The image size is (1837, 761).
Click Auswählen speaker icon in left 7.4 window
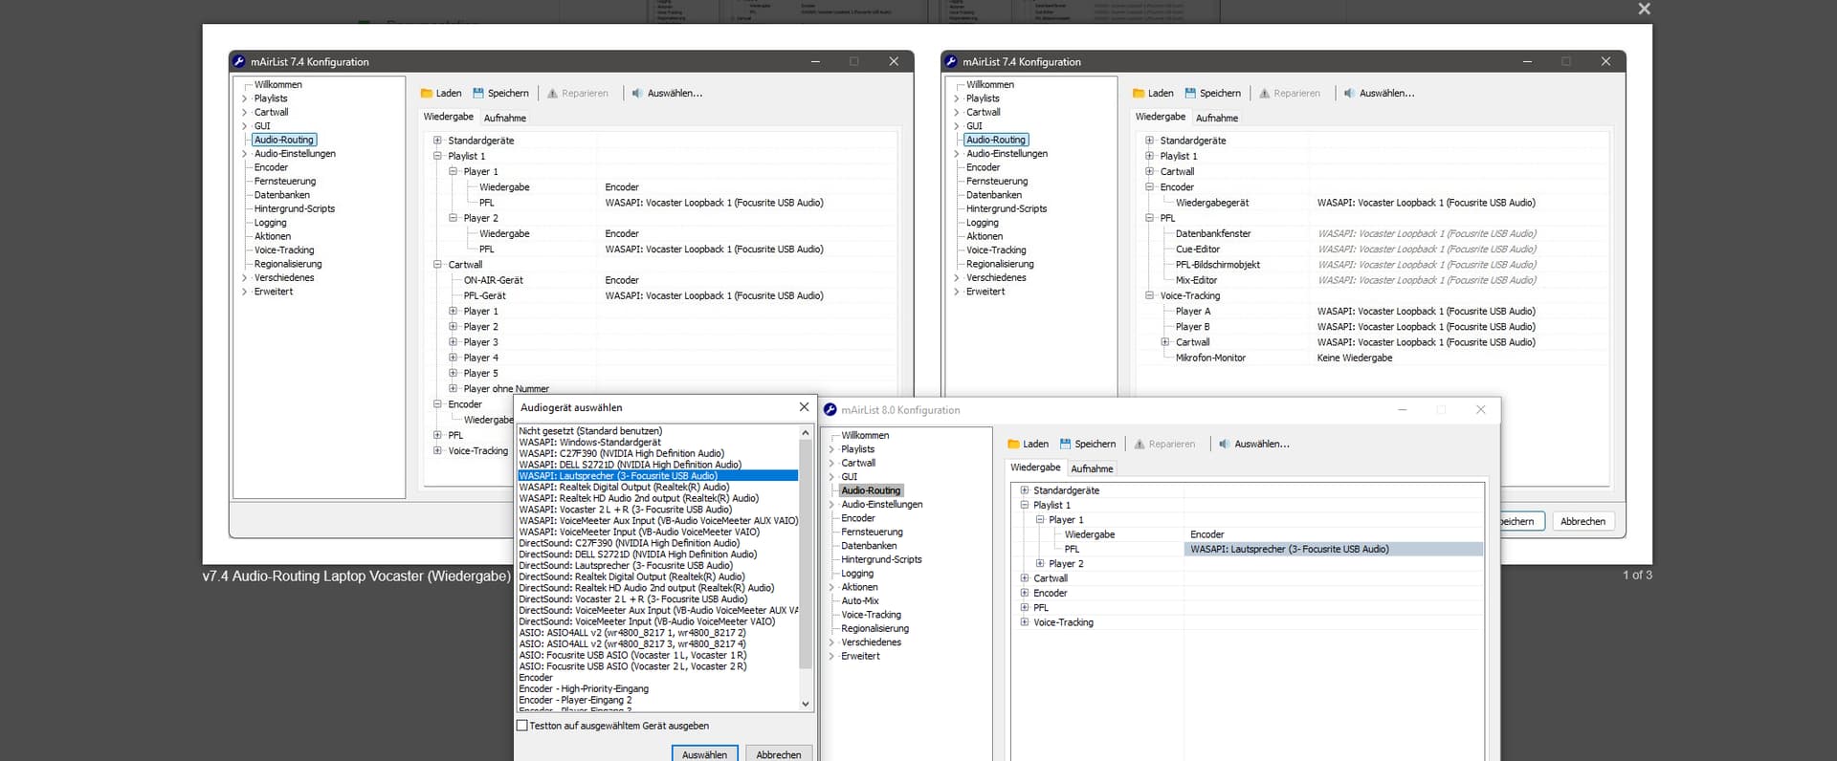[637, 94]
